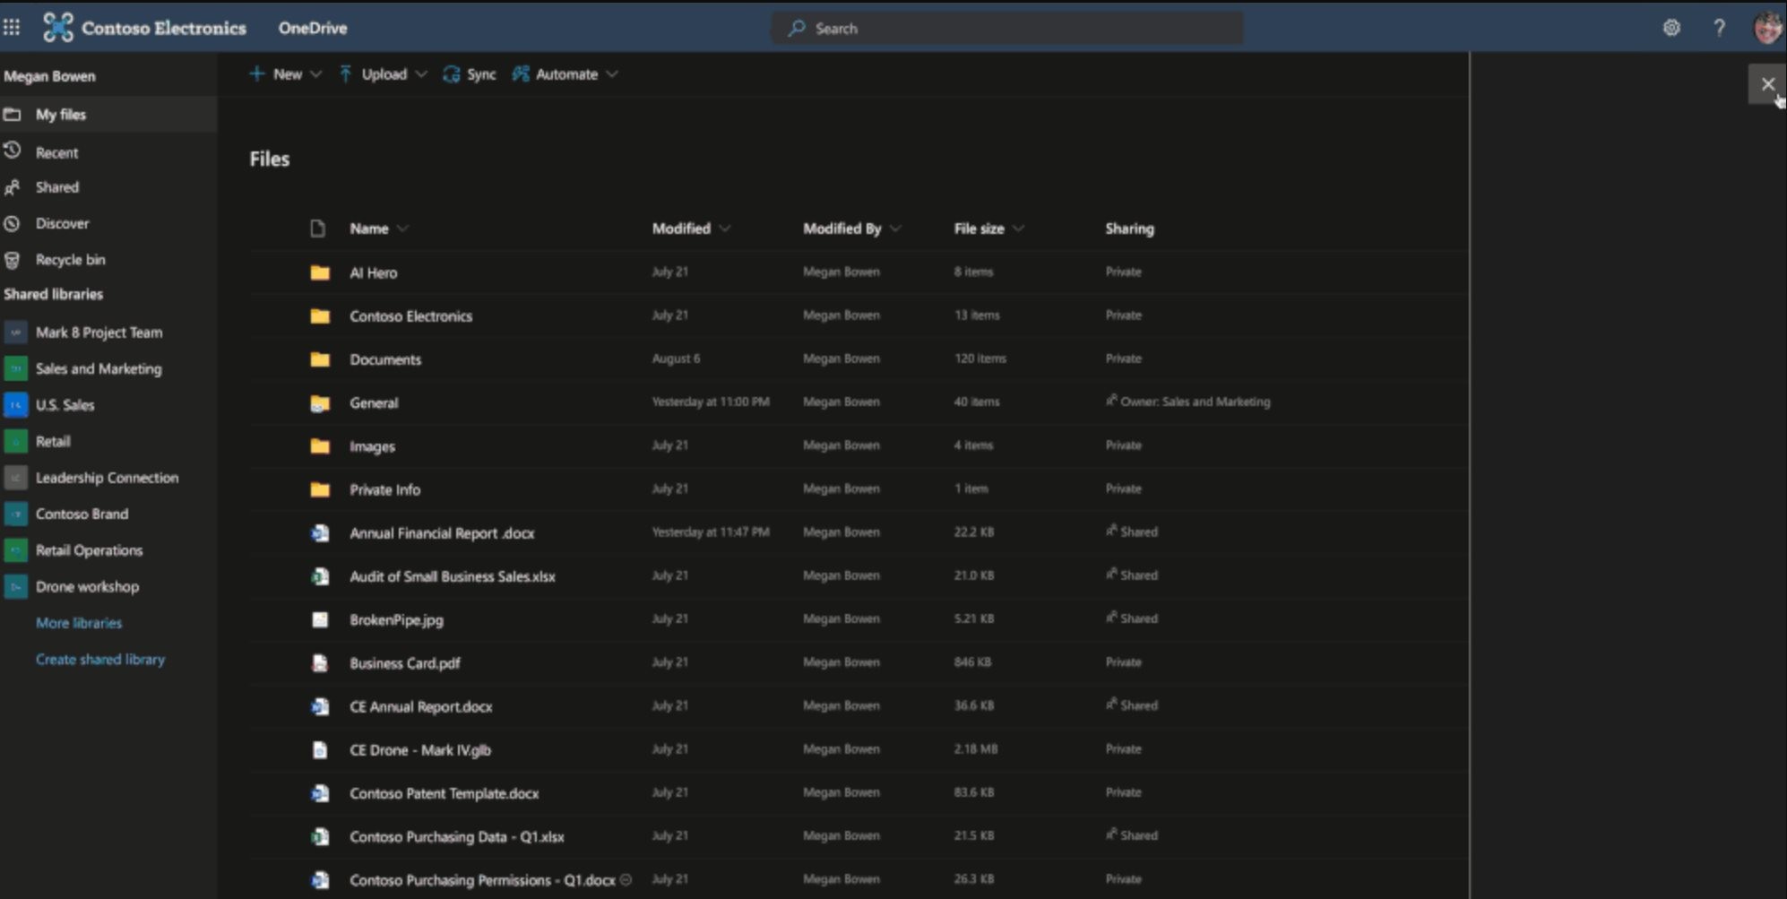The height and width of the screenshot is (899, 1787).
Task: Open settings gear icon
Action: click(x=1671, y=28)
